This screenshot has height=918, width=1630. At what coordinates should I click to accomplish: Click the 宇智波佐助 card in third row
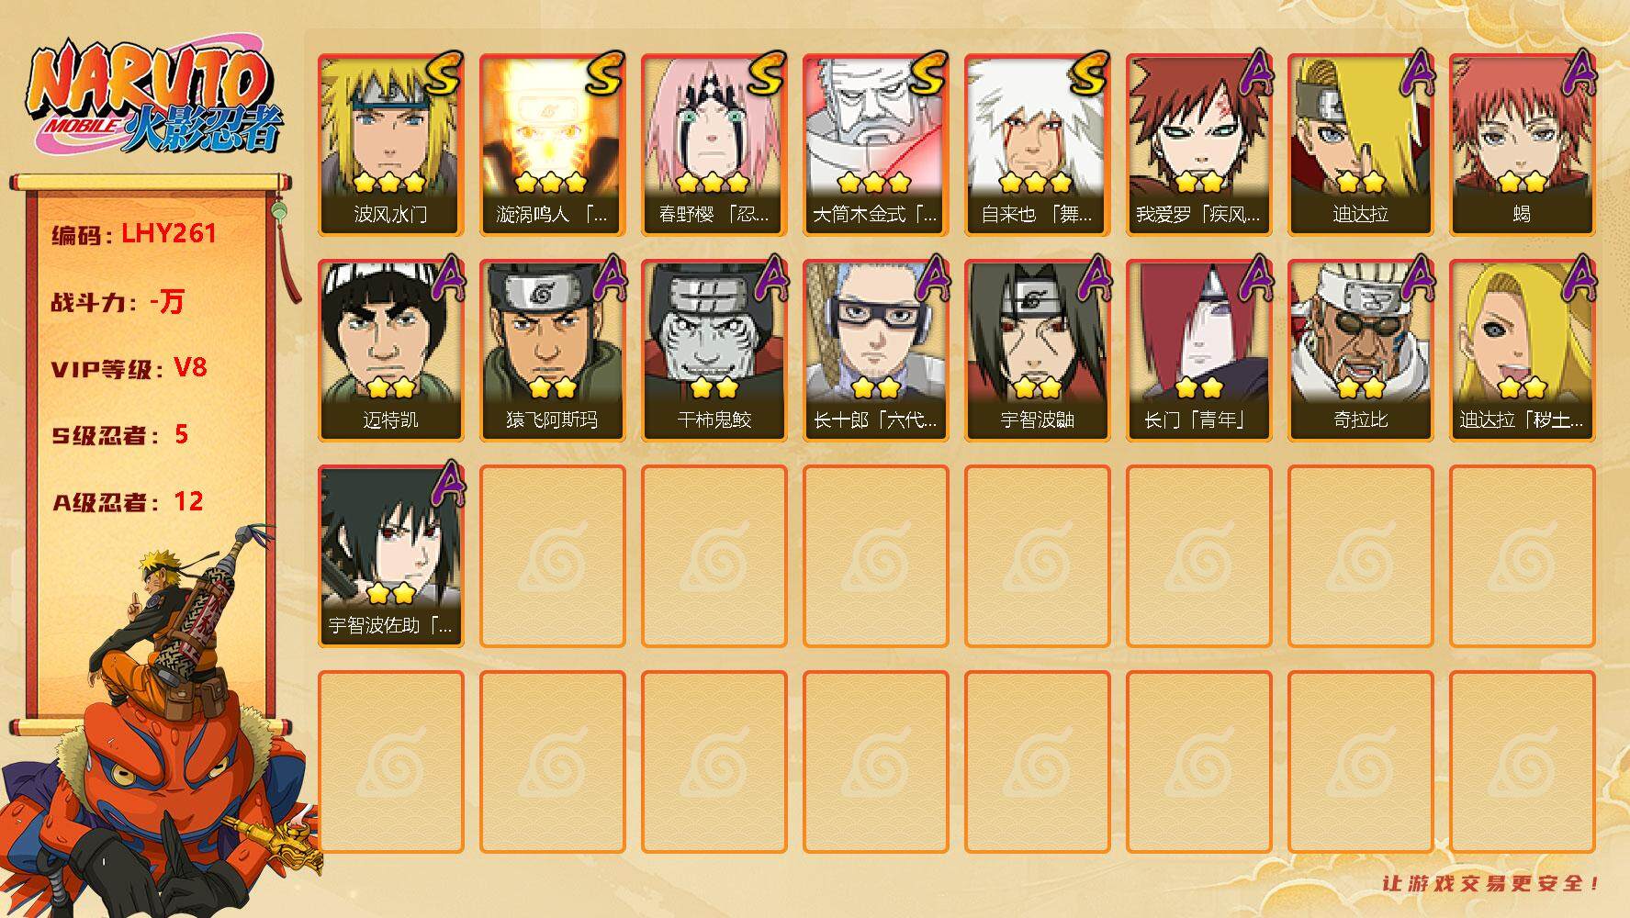click(x=391, y=556)
